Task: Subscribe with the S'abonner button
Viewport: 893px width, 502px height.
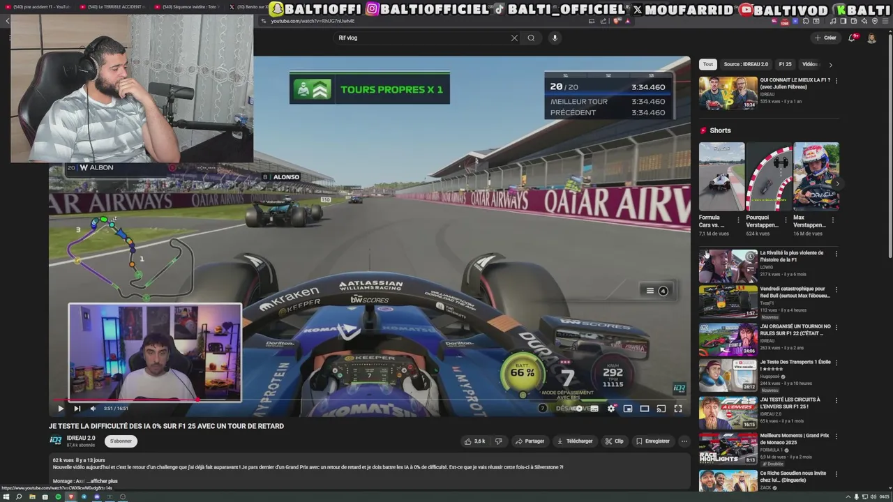Action: (x=121, y=441)
